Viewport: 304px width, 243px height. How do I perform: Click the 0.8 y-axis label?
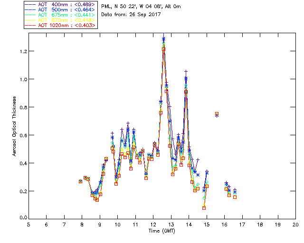point(23,107)
